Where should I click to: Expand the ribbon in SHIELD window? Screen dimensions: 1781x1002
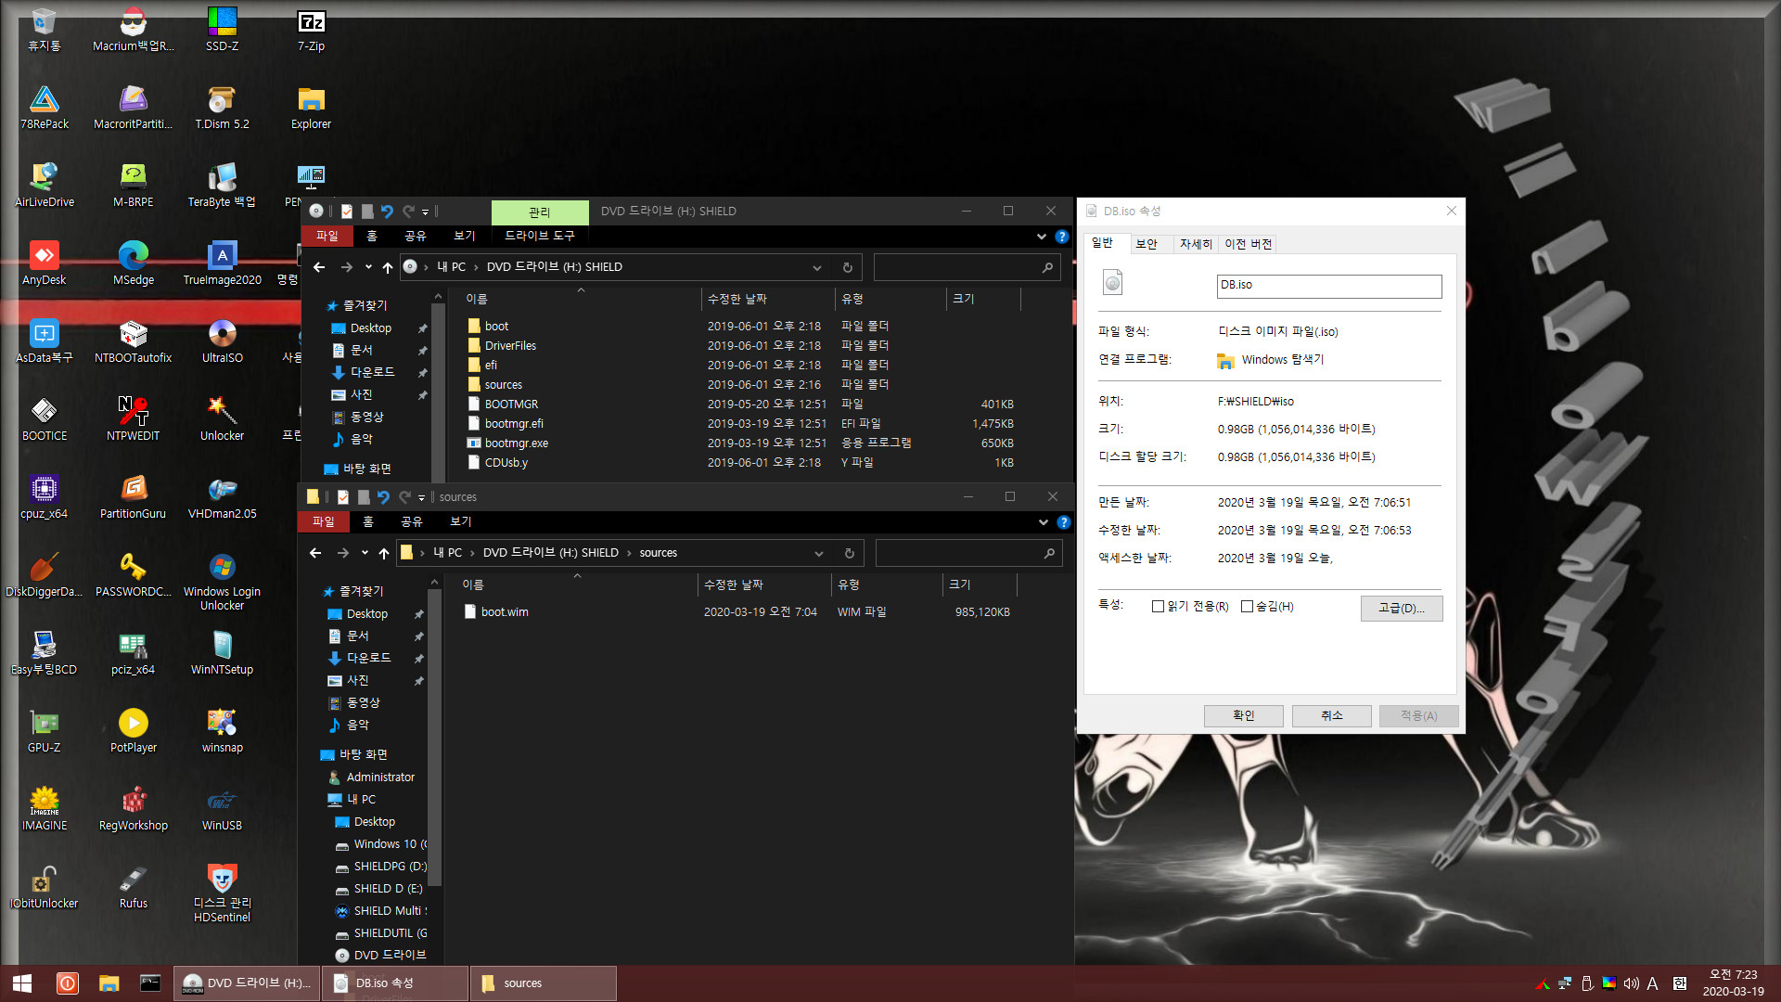pyautogui.click(x=1042, y=237)
